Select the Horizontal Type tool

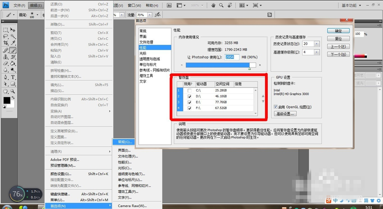pyautogui.click(x=13, y=77)
